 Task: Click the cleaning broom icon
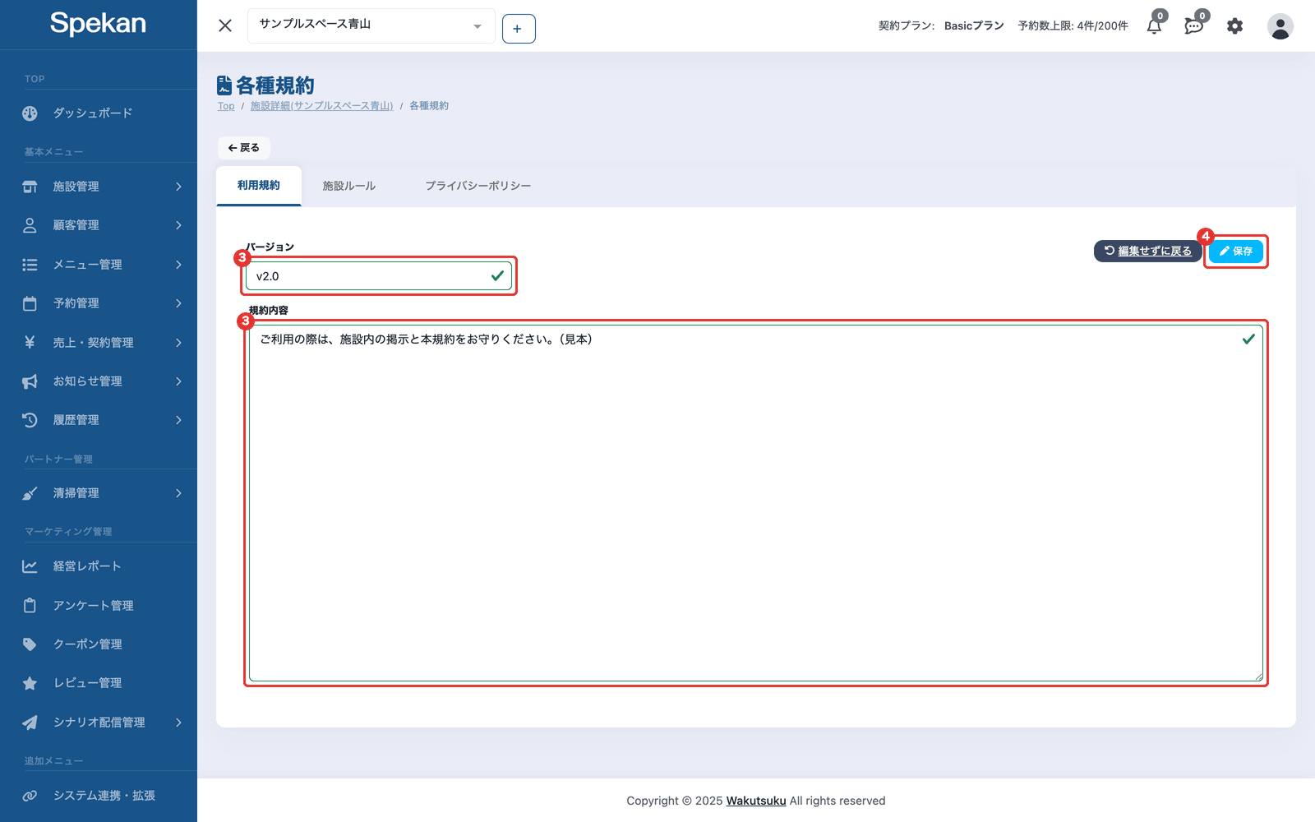[x=30, y=493]
